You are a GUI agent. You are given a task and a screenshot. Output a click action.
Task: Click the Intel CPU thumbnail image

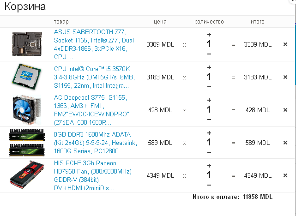click(x=27, y=77)
